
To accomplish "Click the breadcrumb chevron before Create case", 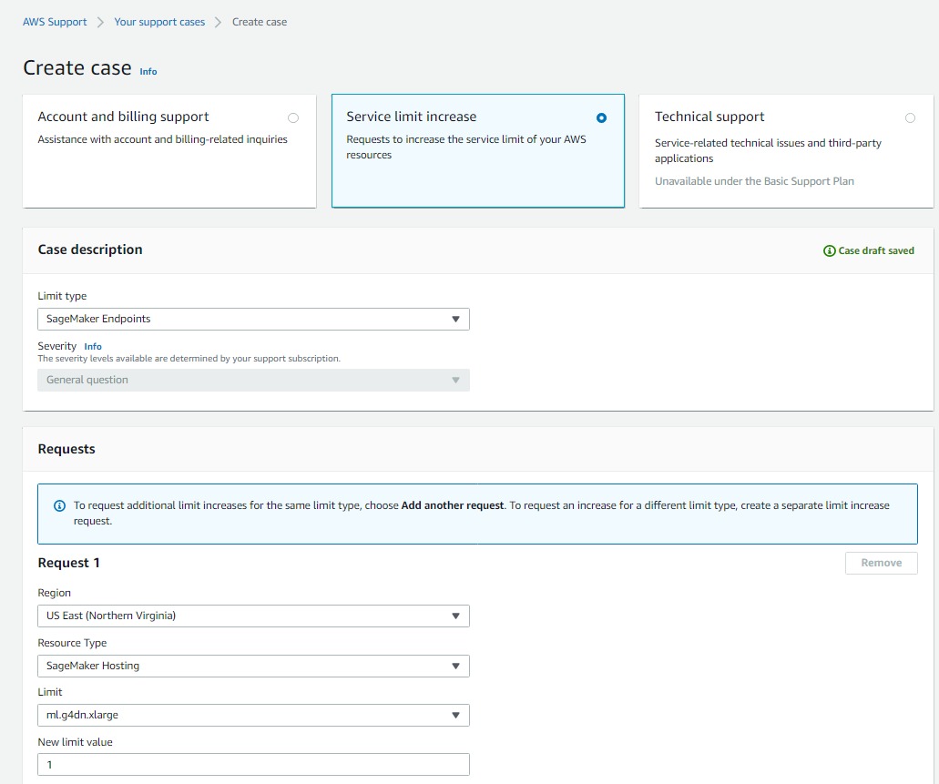I will click(x=219, y=22).
